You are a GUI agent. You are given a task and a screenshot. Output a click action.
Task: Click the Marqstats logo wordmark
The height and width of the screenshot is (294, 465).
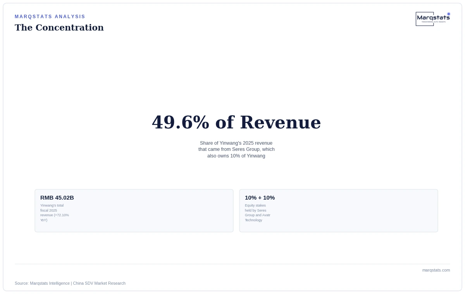click(433, 17)
